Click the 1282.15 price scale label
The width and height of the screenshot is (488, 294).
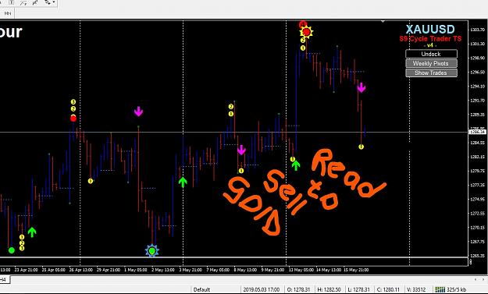click(x=477, y=157)
